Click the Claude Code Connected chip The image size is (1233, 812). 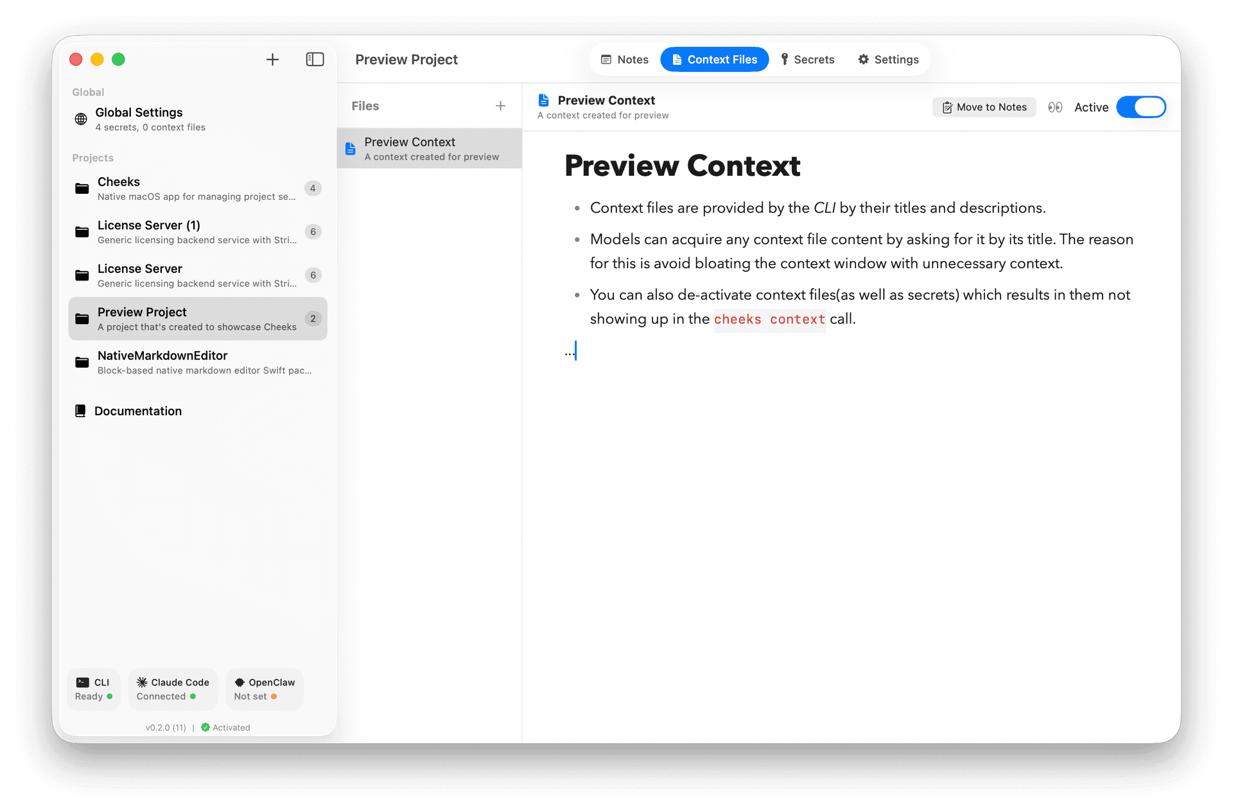point(173,689)
